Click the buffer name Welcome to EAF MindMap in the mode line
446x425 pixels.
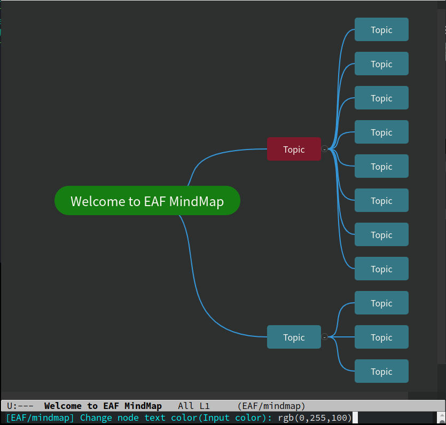coord(103,406)
